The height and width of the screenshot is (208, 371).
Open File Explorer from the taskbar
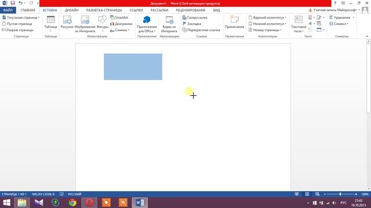(x=22, y=203)
